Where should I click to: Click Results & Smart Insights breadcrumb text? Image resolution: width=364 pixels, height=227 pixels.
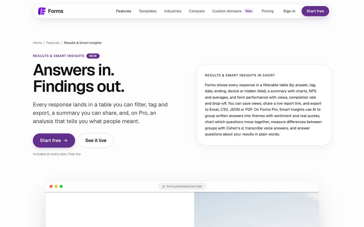(x=83, y=43)
